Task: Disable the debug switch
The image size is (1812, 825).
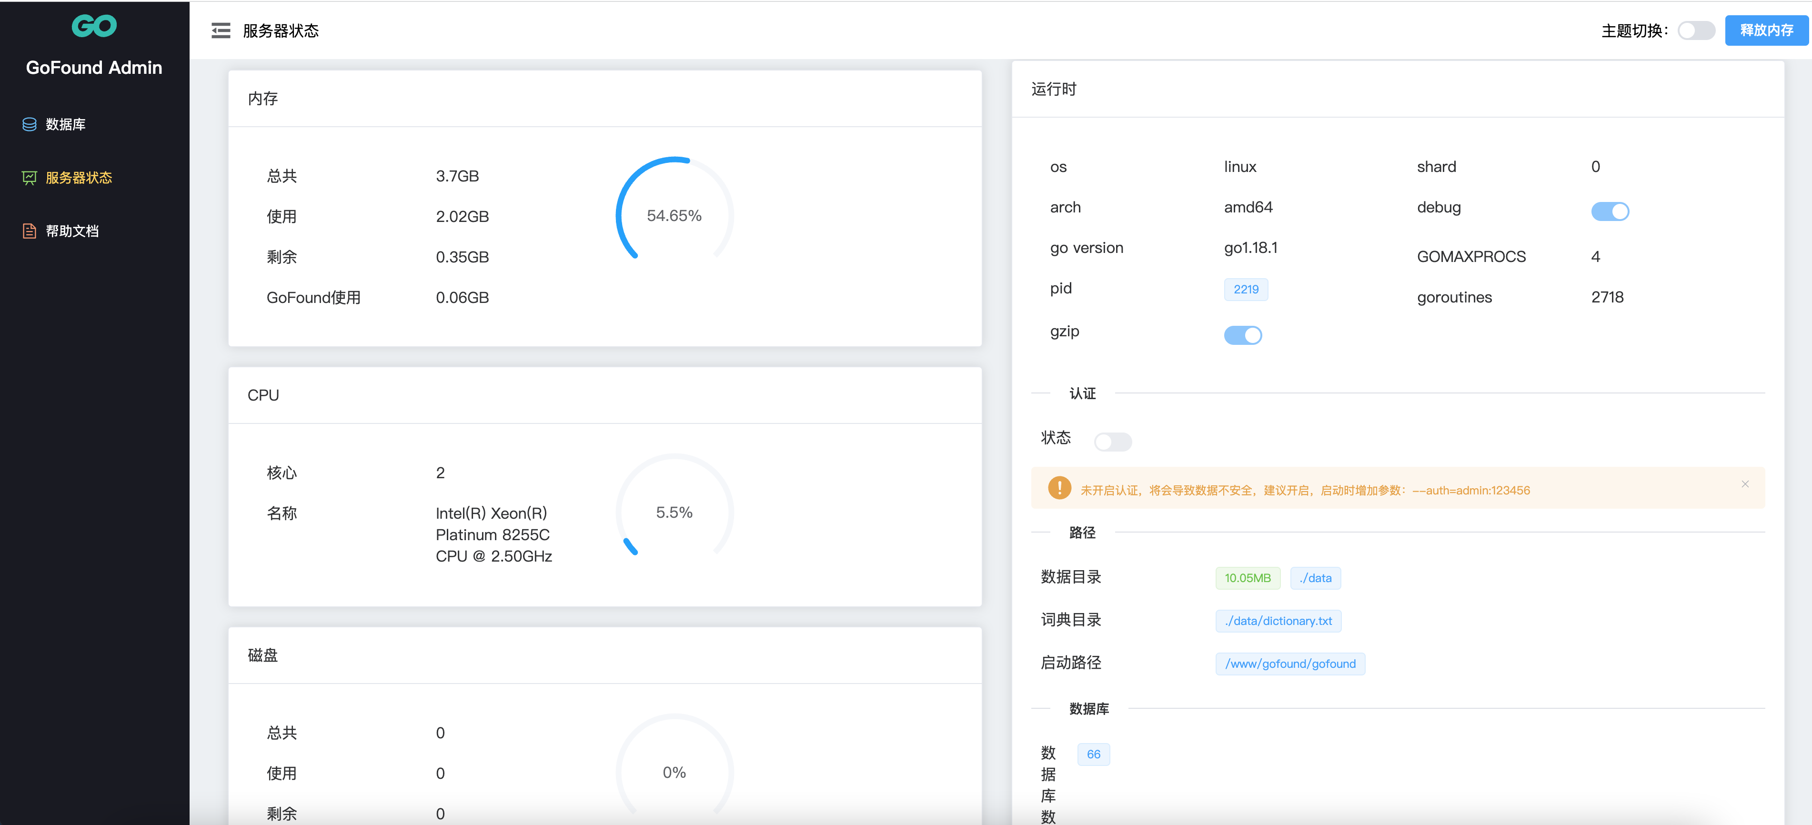Action: [1610, 211]
